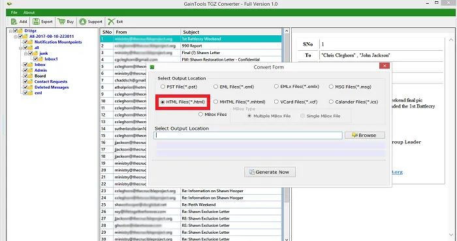Toggle the Board folder checkbox
The image size is (457, 241).
coord(25,76)
